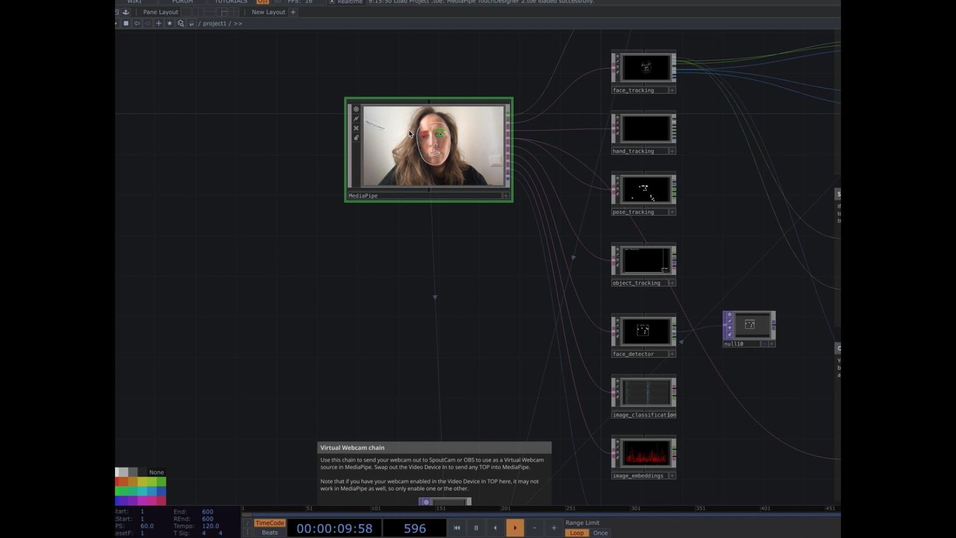956x538 pixels.
Task: Toggle the MediaPipe node viewer active icon
Action: (x=356, y=109)
